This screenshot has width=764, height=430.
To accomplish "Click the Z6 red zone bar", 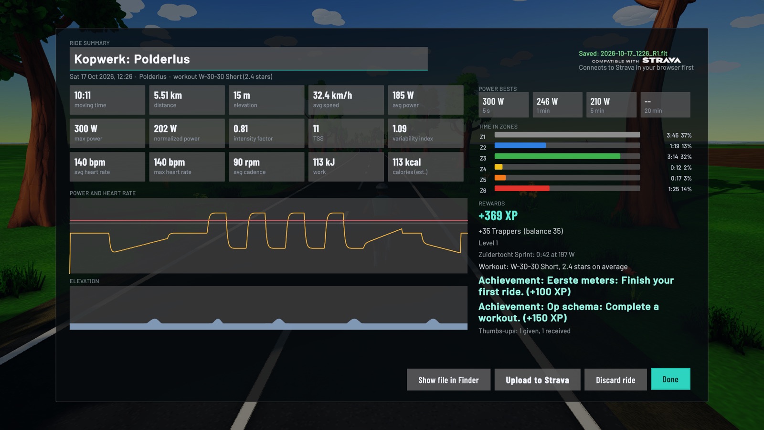I will pos(522,188).
